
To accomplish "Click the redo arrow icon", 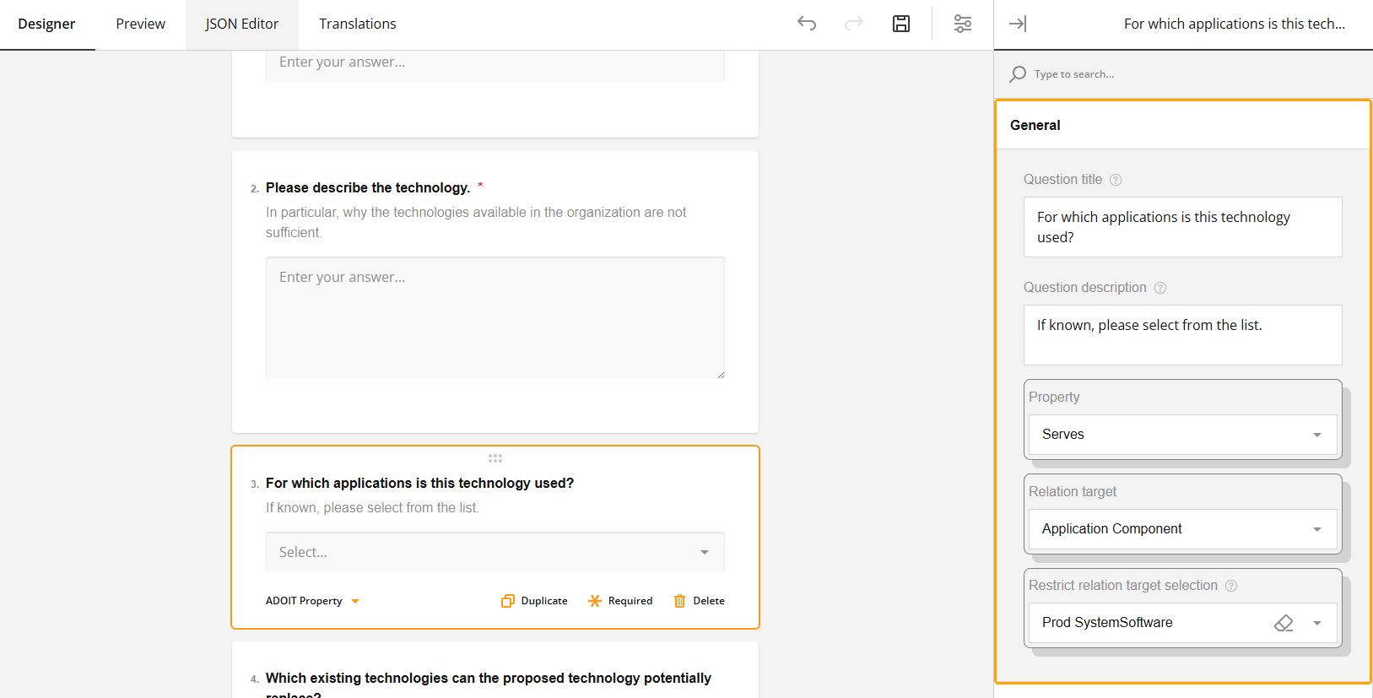I will [x=854, y=24].
